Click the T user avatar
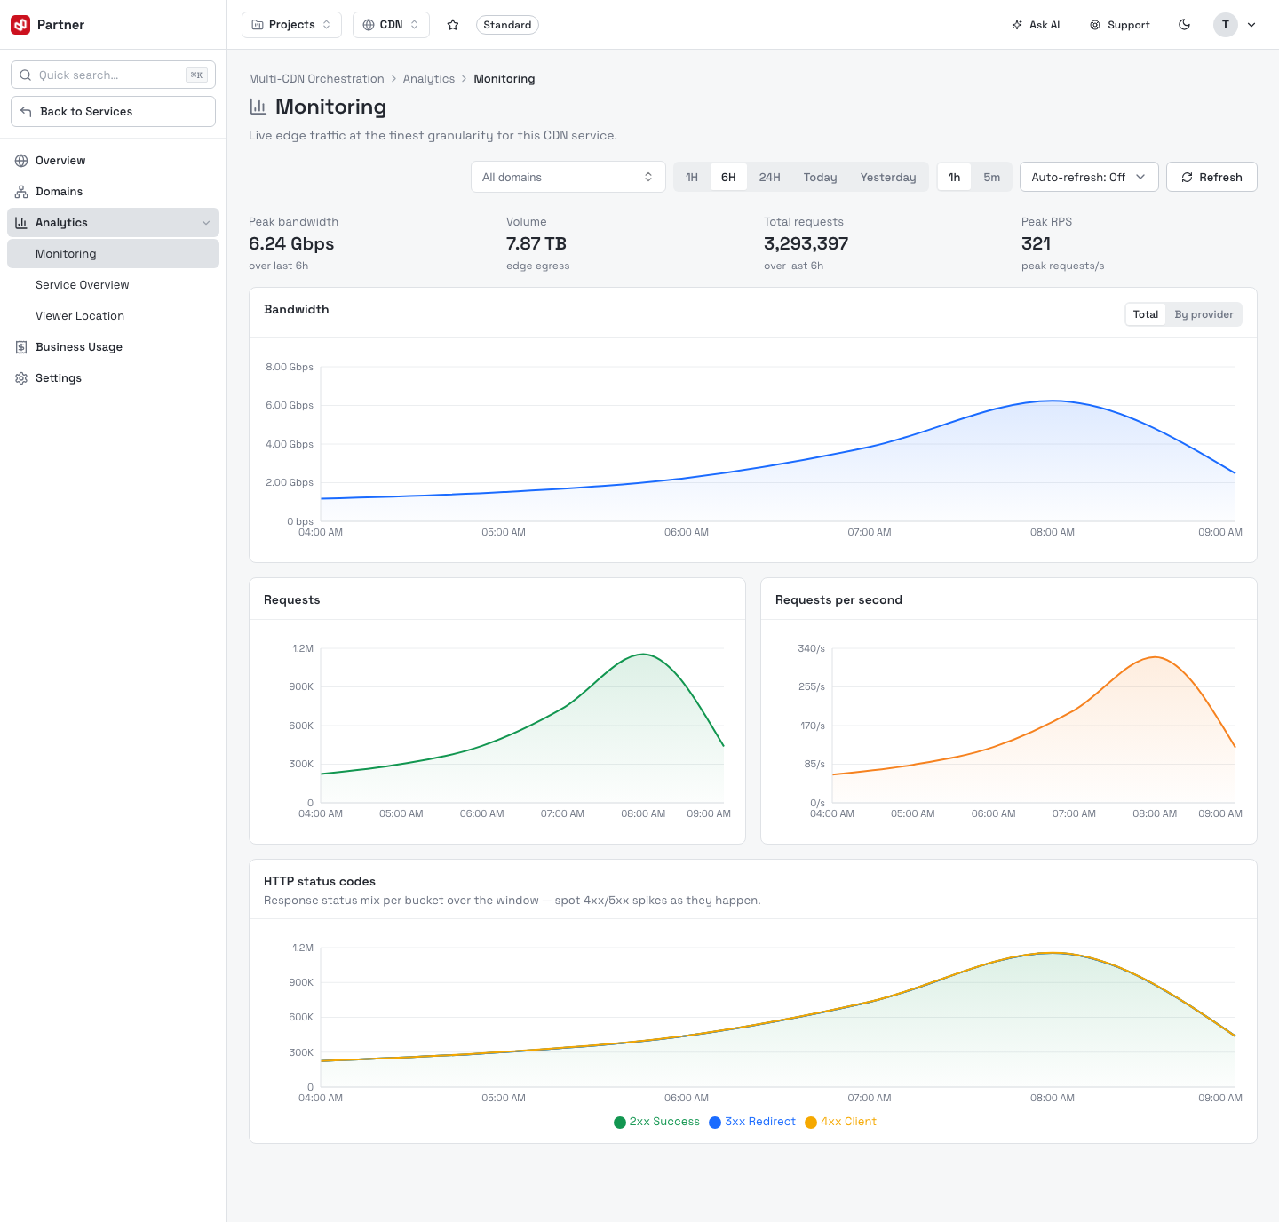The width and height of the screenshot is (1279, 1222). (1226, 25)
